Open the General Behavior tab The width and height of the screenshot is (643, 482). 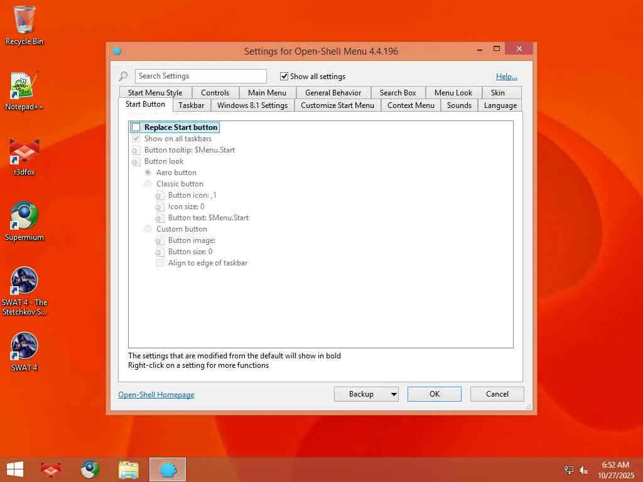pyautogui.click(x=333, y=93)
